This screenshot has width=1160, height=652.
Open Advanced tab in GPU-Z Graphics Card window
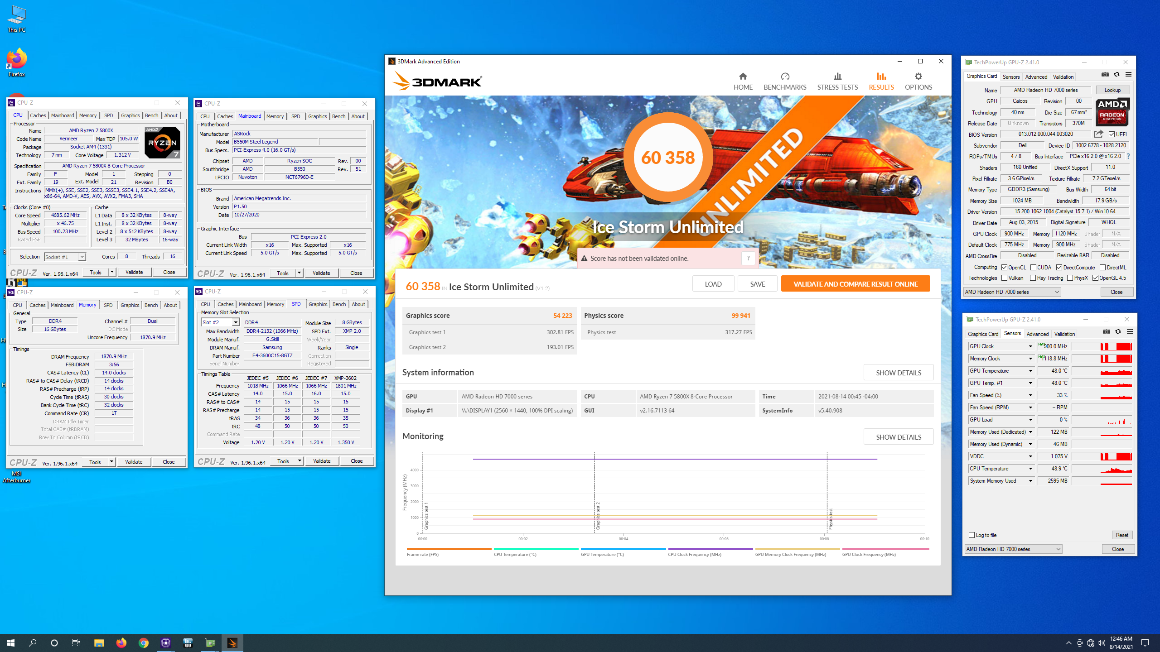(x=1036, y=77)
